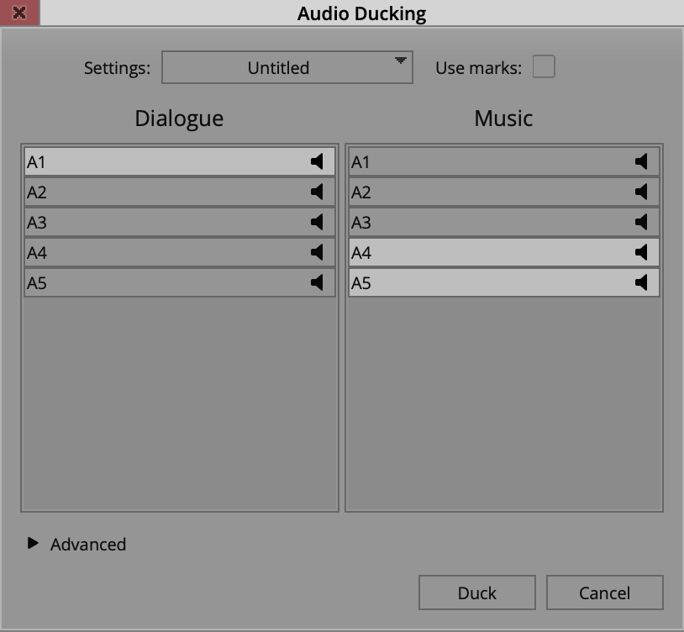Click the Duck button
Image resolution: width=684 pixels, height=632 pixels.
[476, 592]
